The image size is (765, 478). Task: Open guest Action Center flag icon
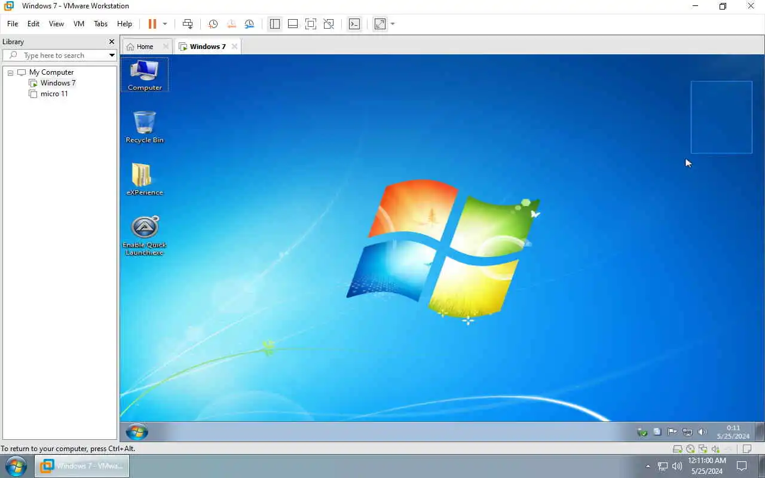(672, 432)
